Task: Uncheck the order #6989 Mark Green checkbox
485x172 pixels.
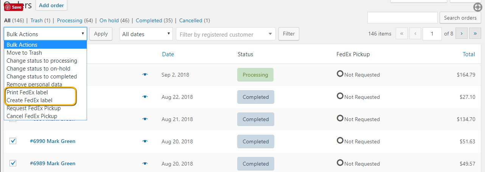Action: [13, 163]
